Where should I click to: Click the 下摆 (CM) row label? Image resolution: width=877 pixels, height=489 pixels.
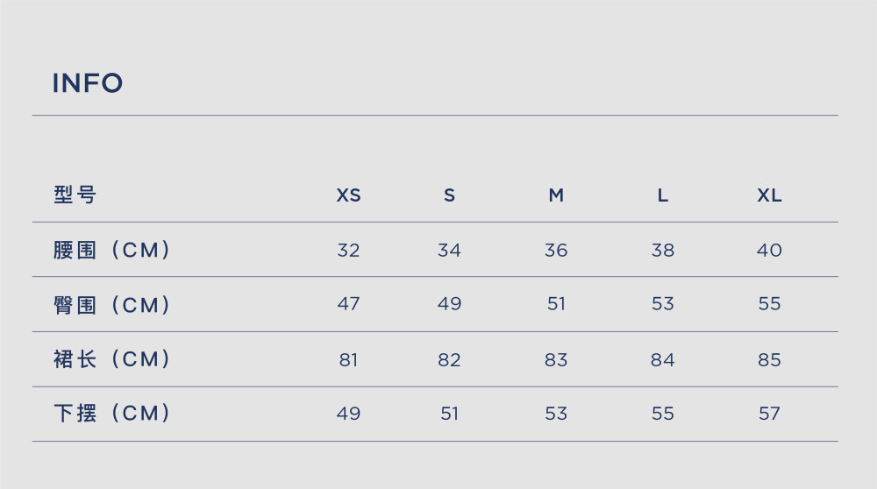tap(112, 413)
